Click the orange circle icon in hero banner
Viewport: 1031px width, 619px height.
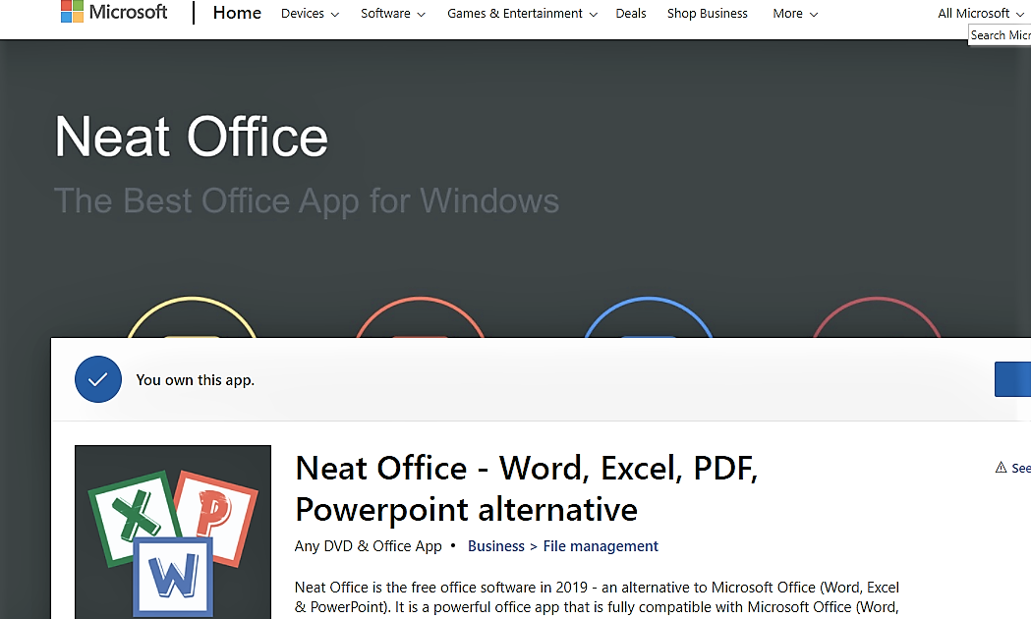coord(420,317)
